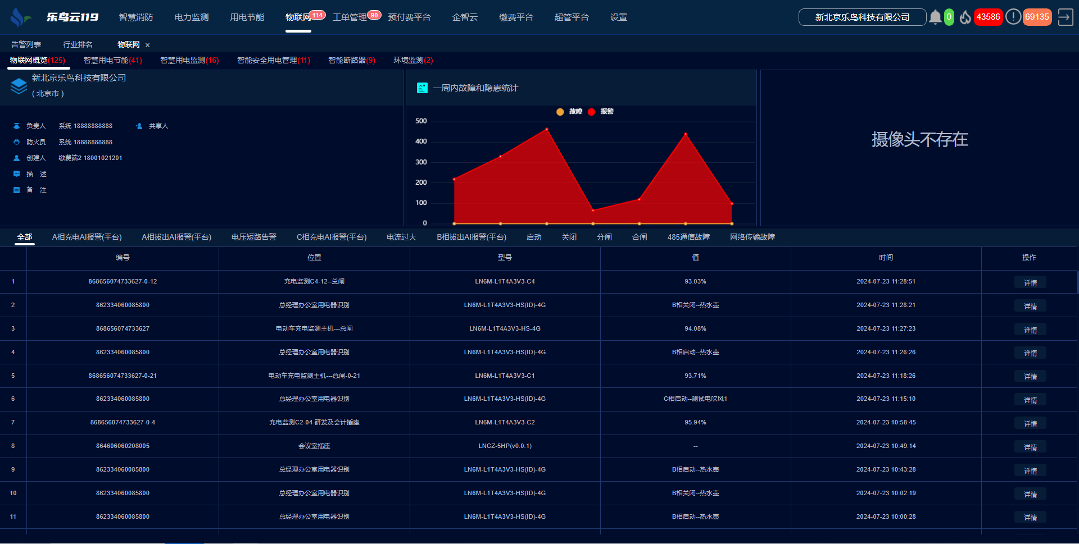Click the 共享人 shared user icon

tap(139, 126)
